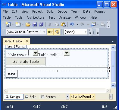The width and height of the screenshot is (119, 110).
Task: Switch to Source view
Action: tap(49, 97)
